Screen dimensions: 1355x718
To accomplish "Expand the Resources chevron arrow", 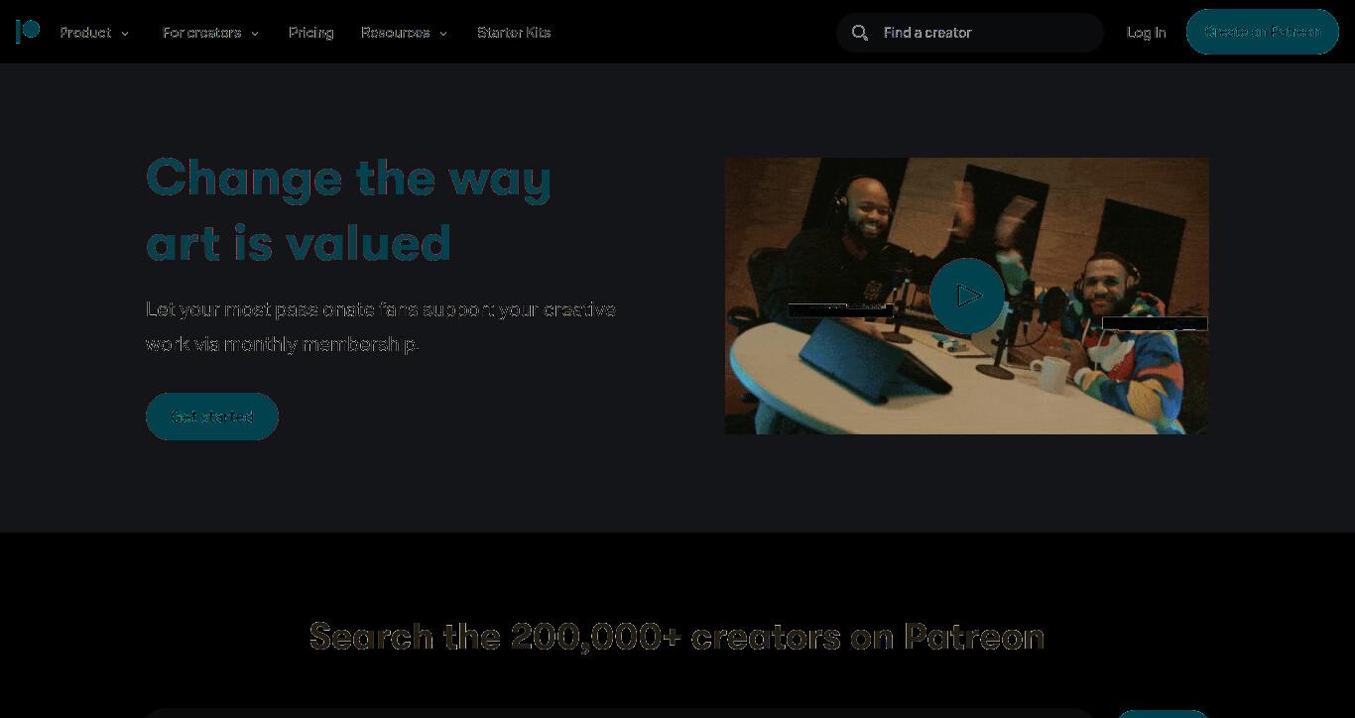I will (443, 34).
